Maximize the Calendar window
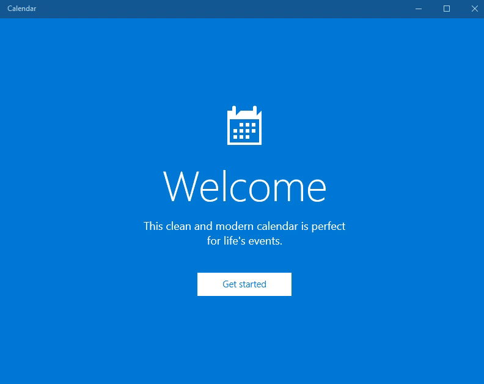This screenshot has height=384, width=484. 446,9
